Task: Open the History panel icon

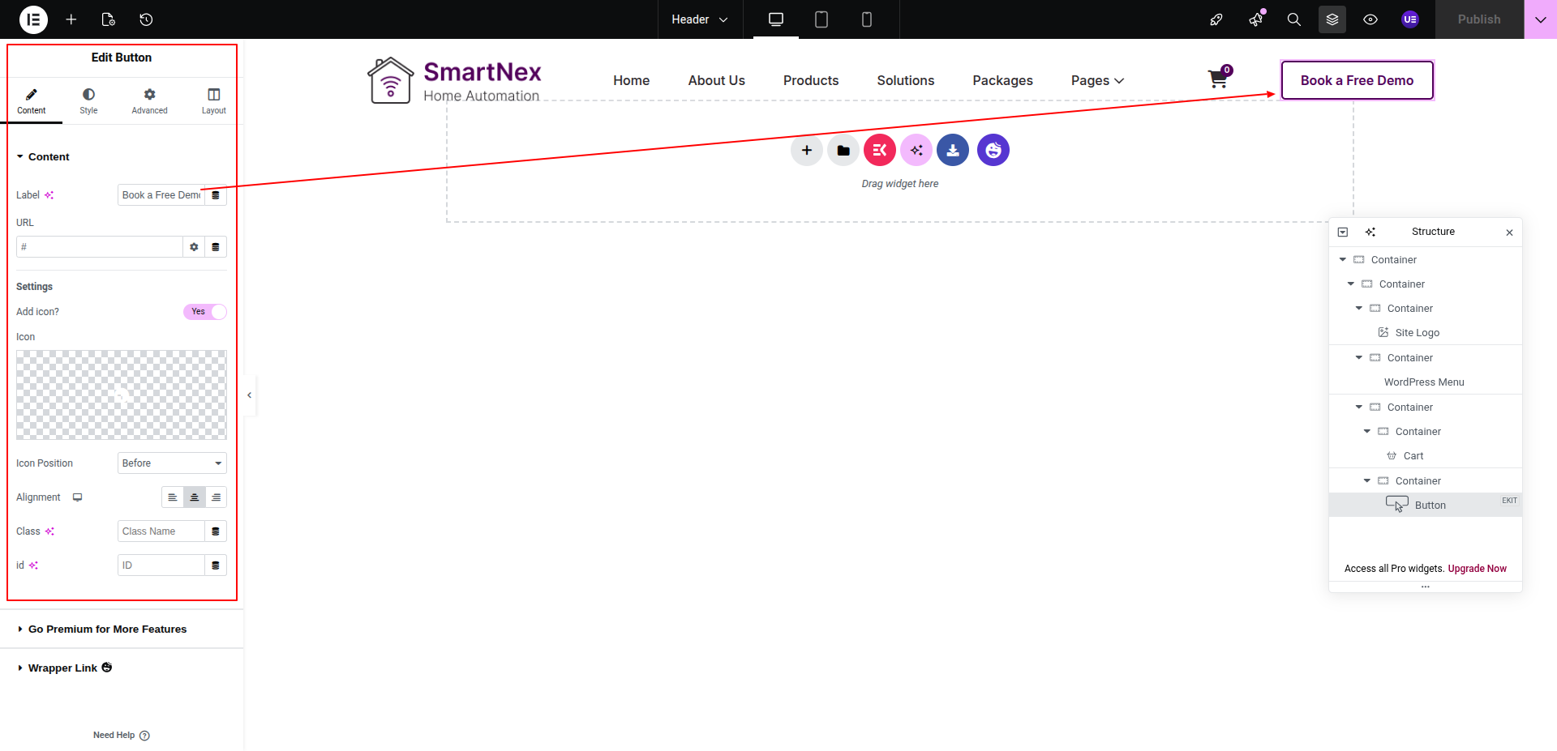Action: tap(146, 19)
